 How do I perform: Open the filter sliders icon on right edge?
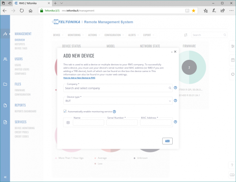[233, 46]
